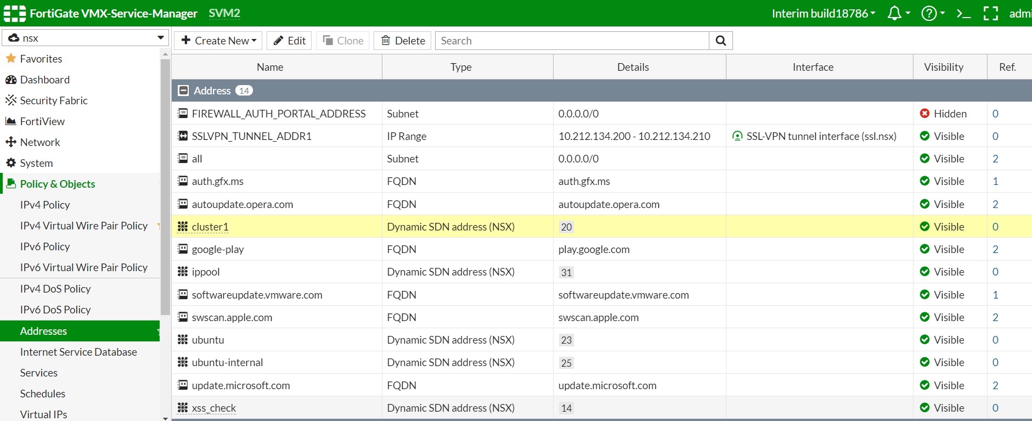Image resolution: width=1032 pixels, height=421 pixels.
Task: Click the Edit button
Action: point(290,41)
